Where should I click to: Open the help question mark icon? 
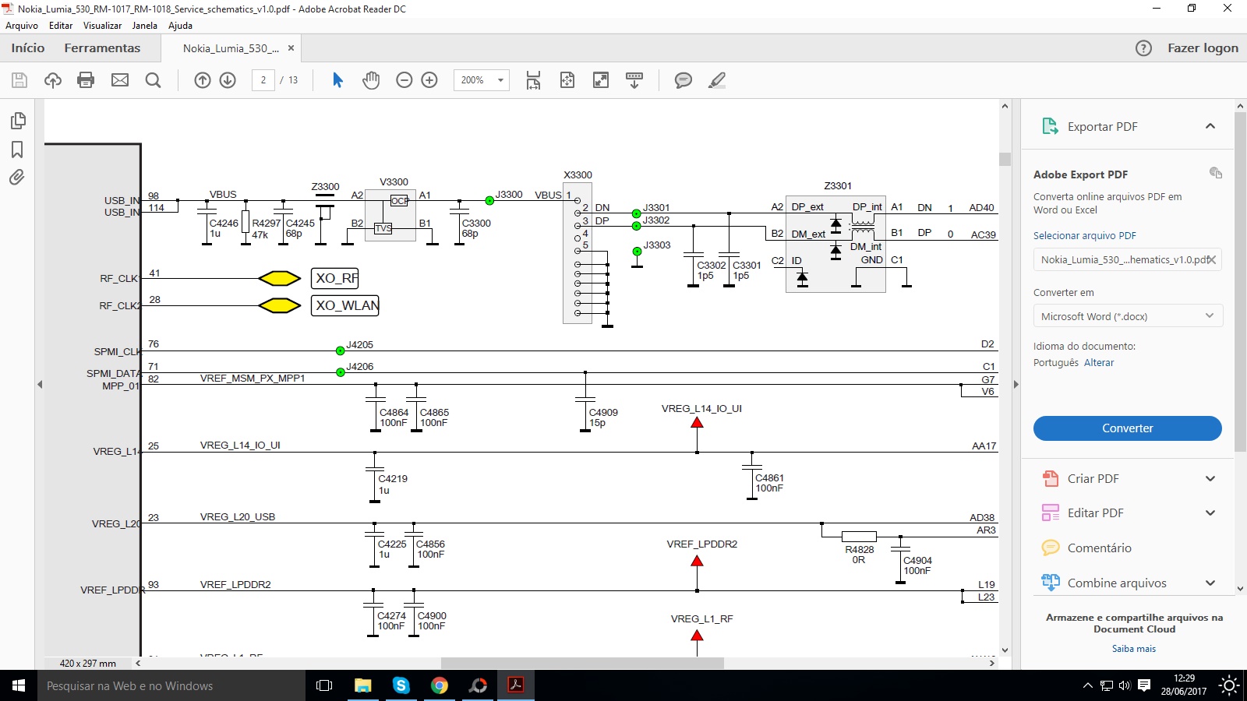(1143, 48)
